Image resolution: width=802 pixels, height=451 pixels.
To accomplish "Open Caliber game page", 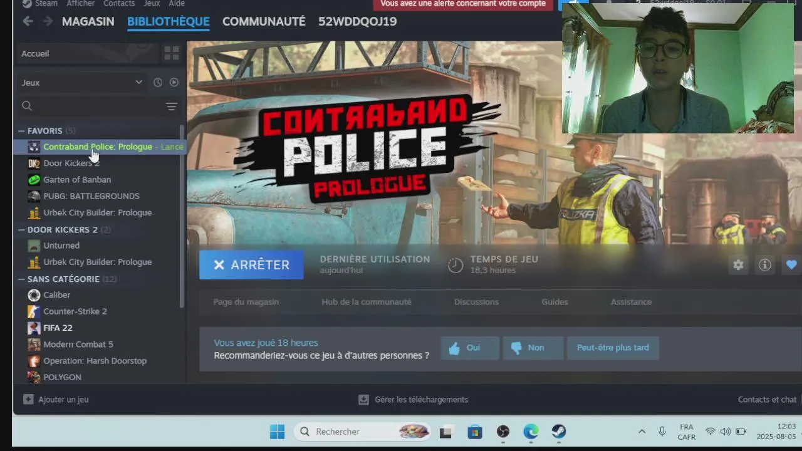I will (57, 295).
